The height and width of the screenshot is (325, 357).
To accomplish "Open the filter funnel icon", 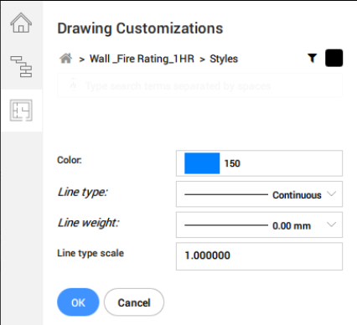I will click(313, 59).
